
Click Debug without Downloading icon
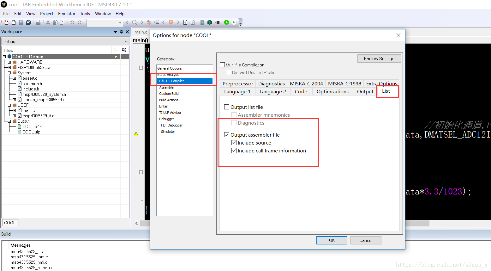(x=234, y=22)
